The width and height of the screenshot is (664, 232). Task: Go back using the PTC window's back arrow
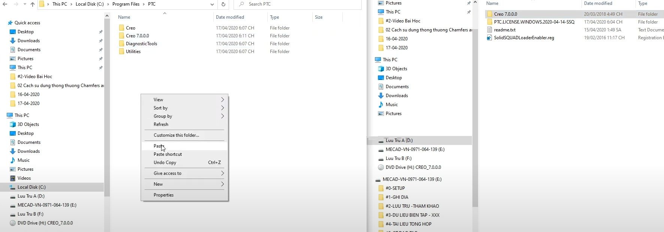(5, 4)
